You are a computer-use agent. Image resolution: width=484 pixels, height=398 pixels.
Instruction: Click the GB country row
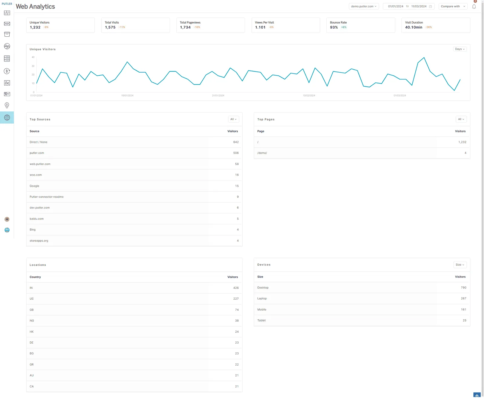tap(134, 310)
